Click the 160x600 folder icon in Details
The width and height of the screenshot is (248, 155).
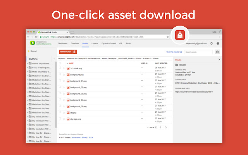tap(177, 65)
